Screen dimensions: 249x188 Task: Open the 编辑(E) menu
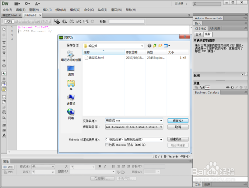20,10
